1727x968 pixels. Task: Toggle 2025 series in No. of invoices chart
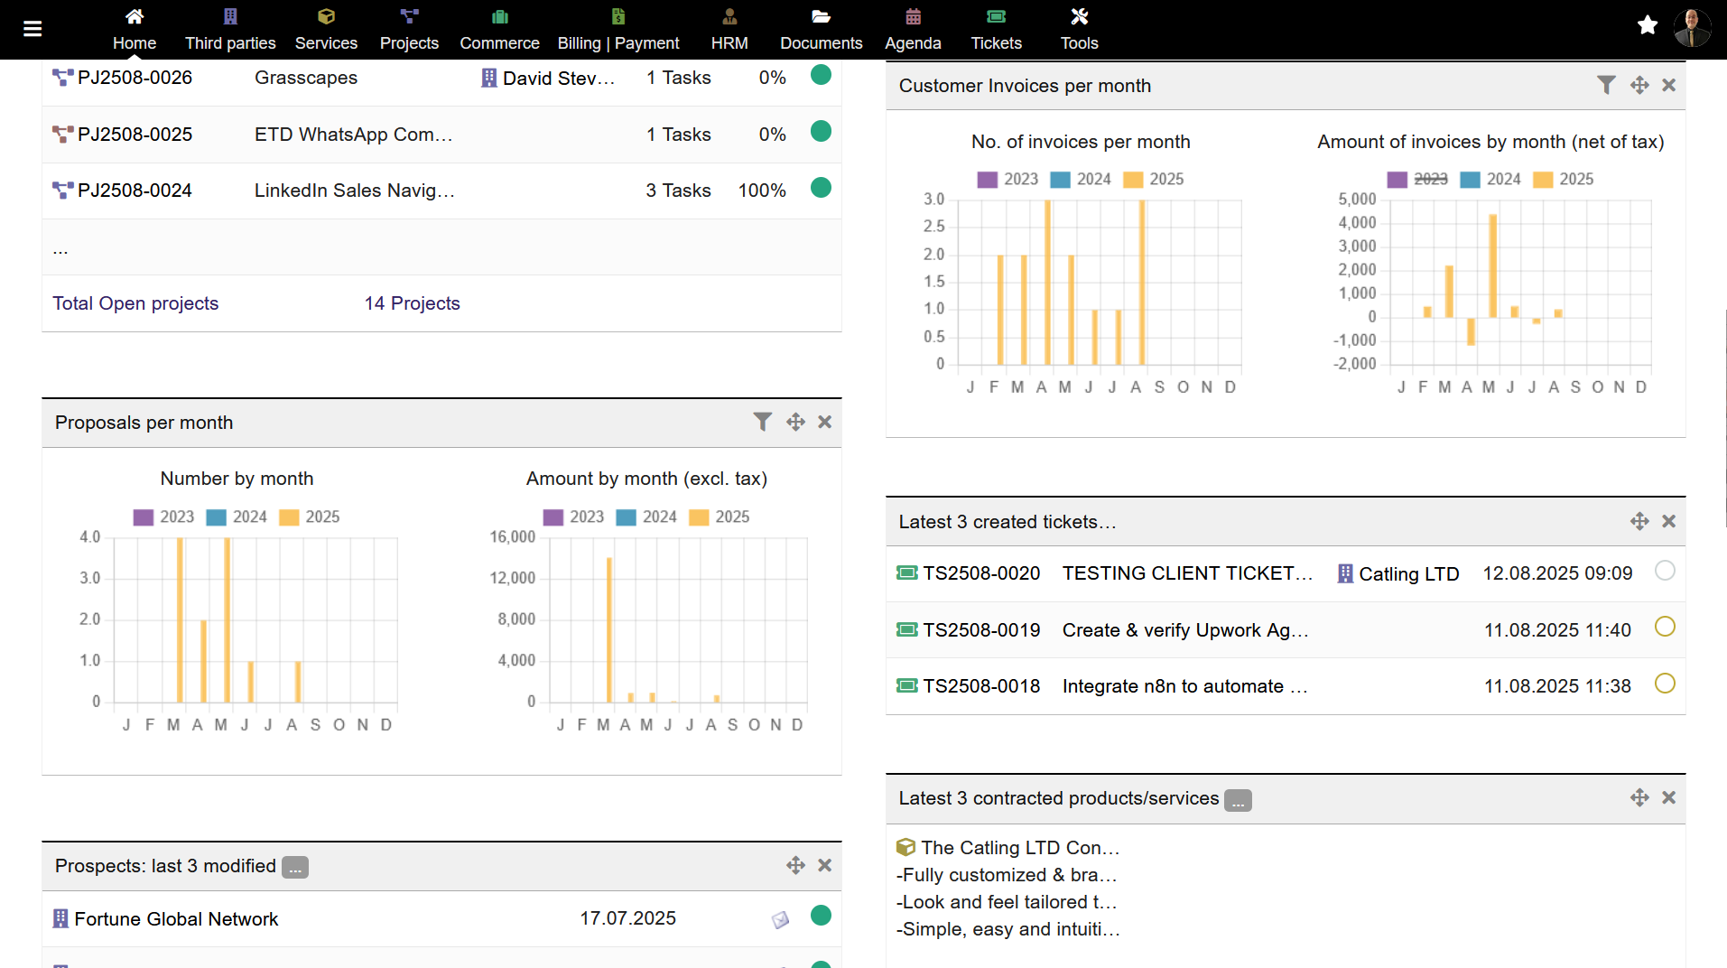(1165, 179)
